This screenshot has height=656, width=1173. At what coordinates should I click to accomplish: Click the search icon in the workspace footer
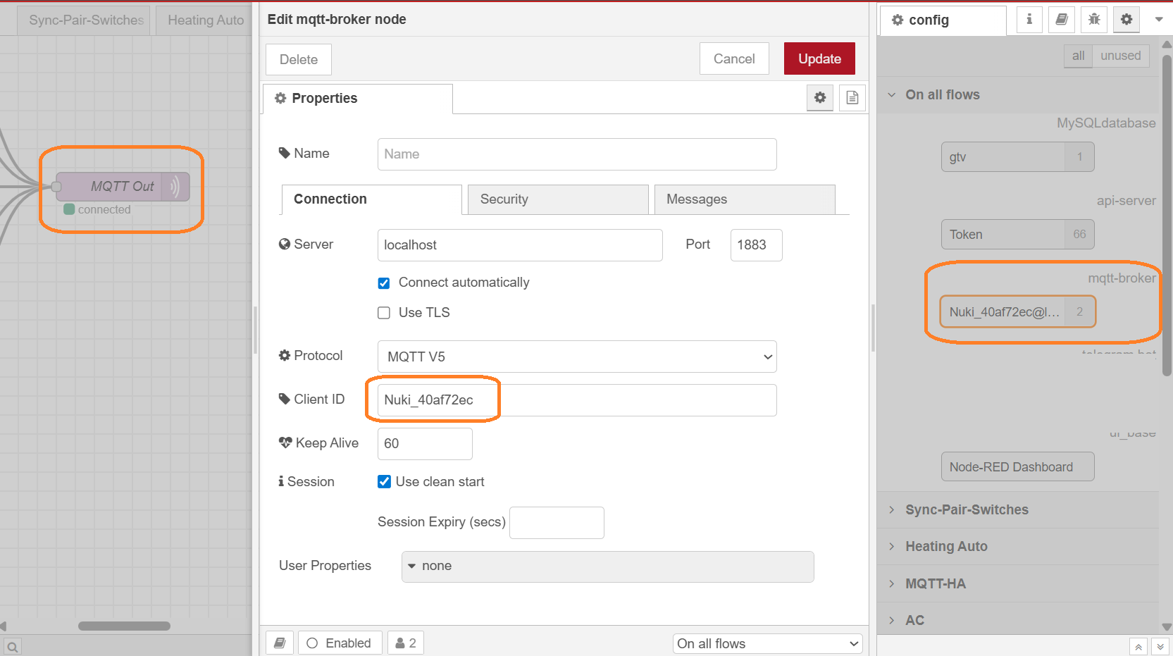click(13, 645)
